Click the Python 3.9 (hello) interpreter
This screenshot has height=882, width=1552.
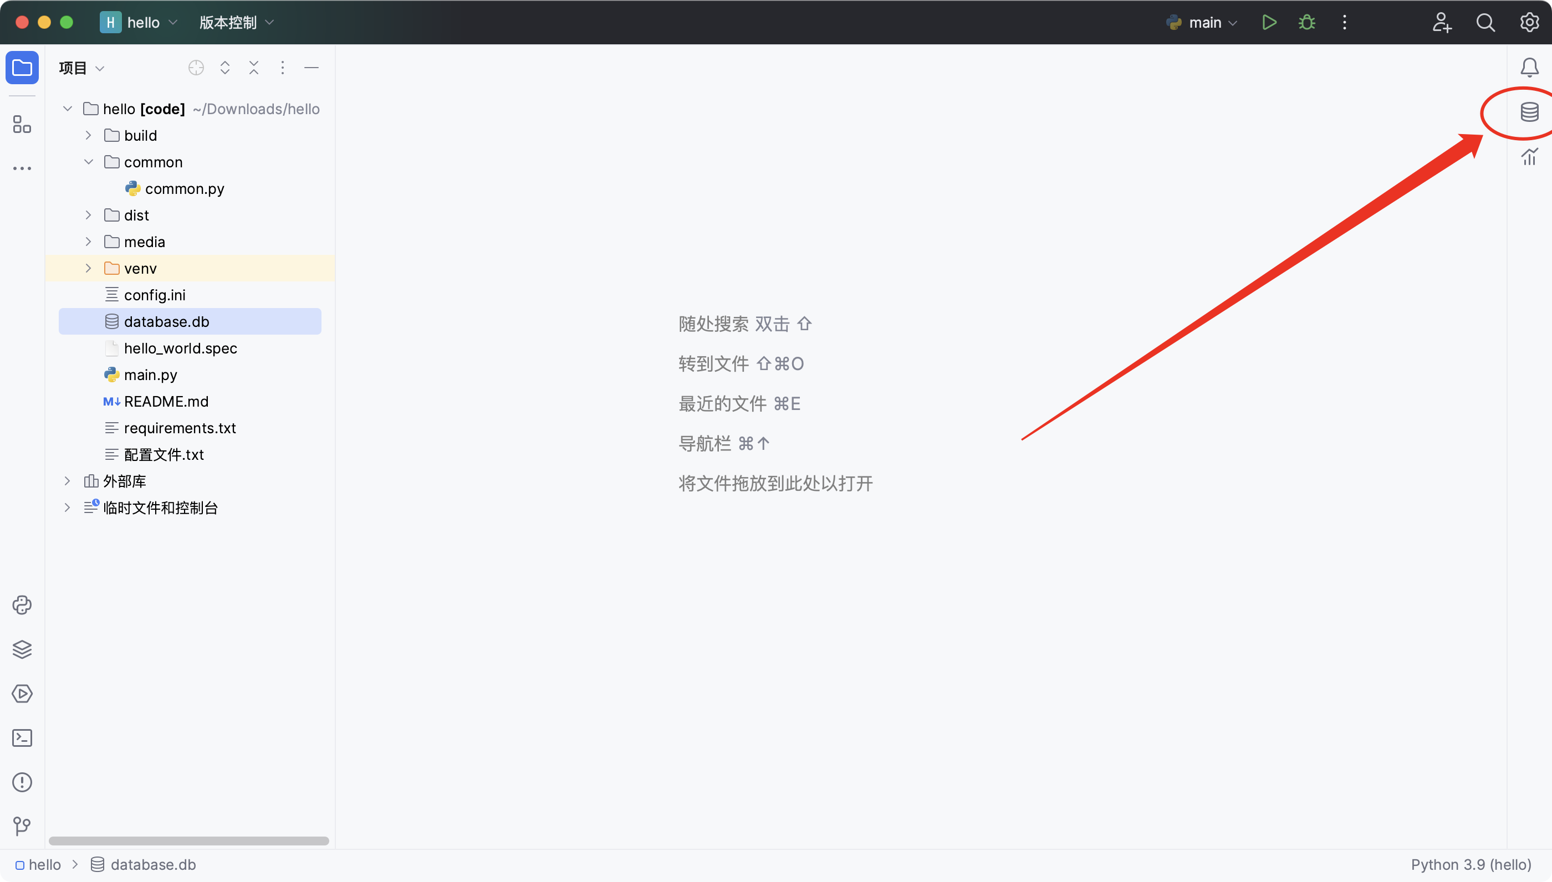[1471, 864]
